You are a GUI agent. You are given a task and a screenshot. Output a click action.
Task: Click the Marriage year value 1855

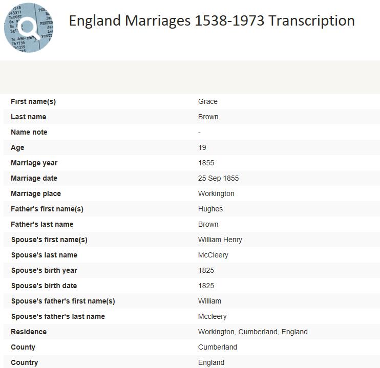coord(206,163)
